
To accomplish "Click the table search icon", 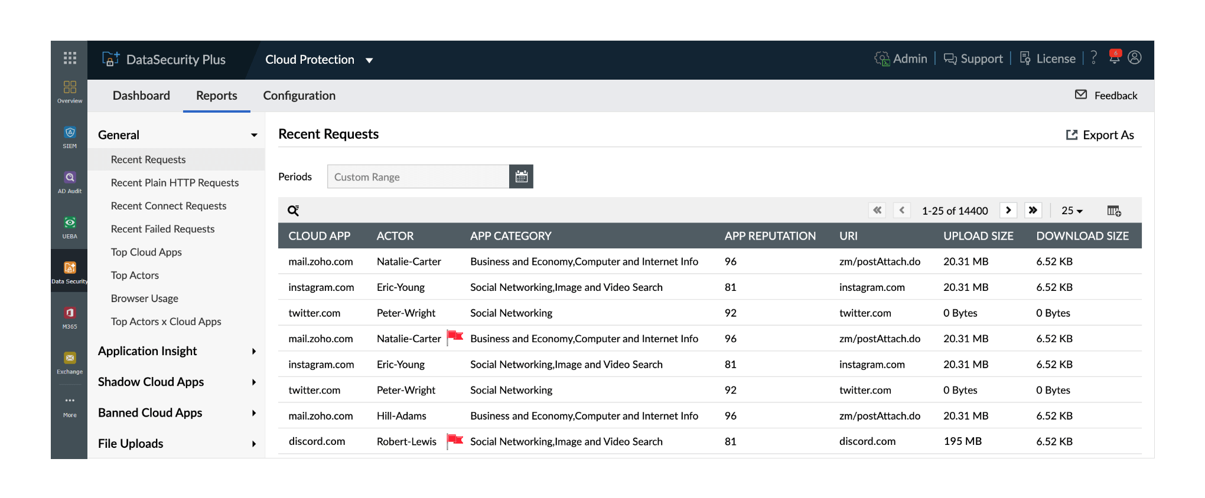I will 293,211.
